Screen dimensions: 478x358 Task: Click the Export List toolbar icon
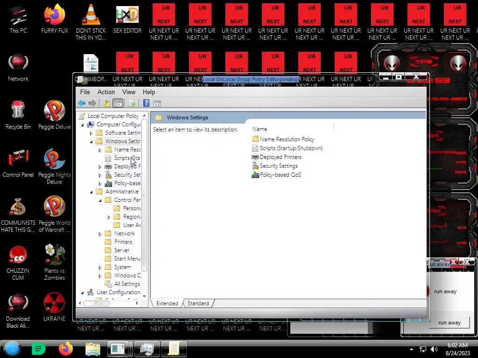point(132,103)
